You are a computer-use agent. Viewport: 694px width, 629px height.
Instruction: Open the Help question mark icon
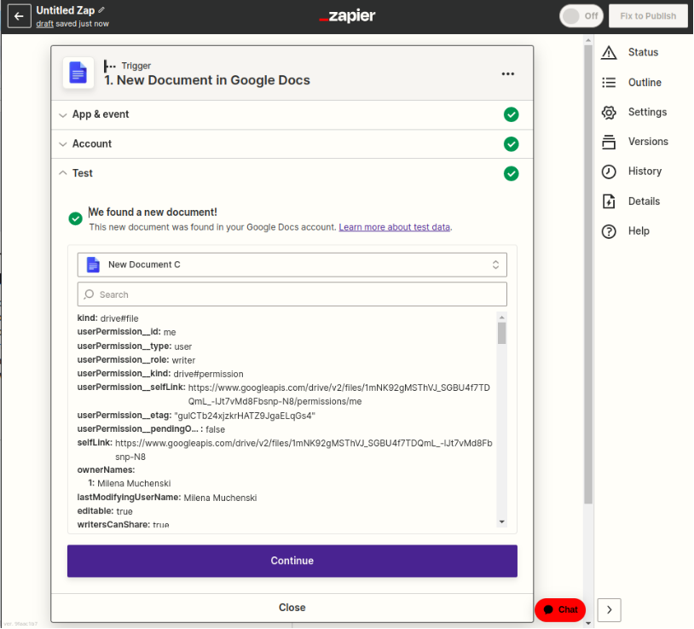click(x=609, y=231)
